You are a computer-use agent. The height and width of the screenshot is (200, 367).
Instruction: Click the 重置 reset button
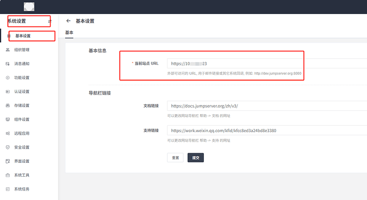176,158
